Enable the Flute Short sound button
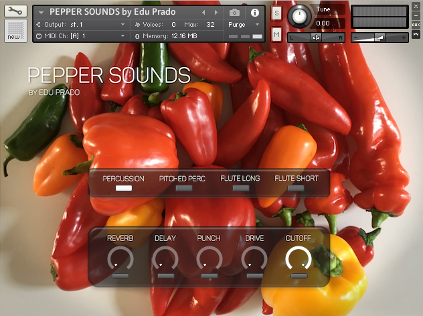 (296, 189)
